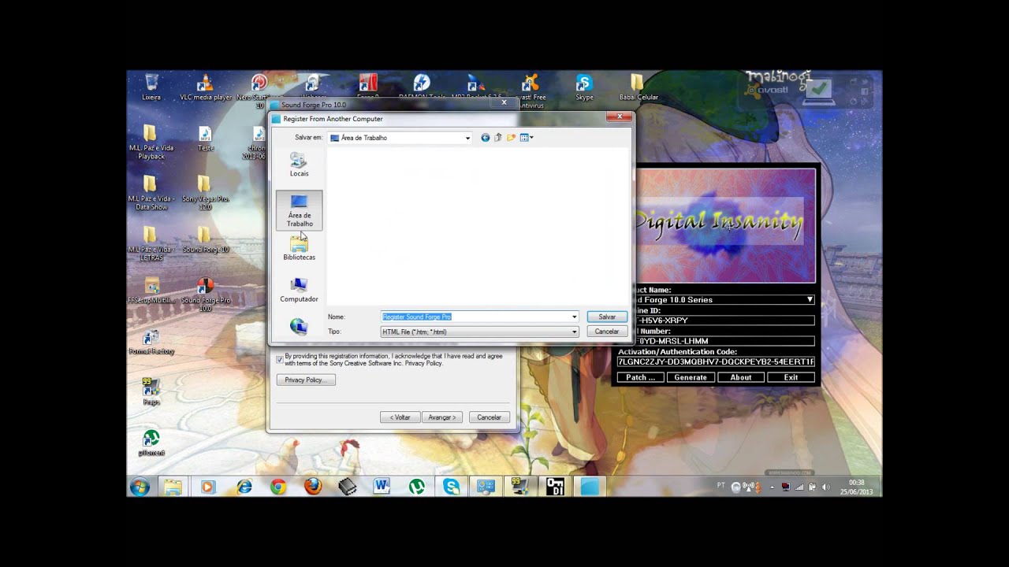Expand the Salvar em location dropdown

click(467, 138)
